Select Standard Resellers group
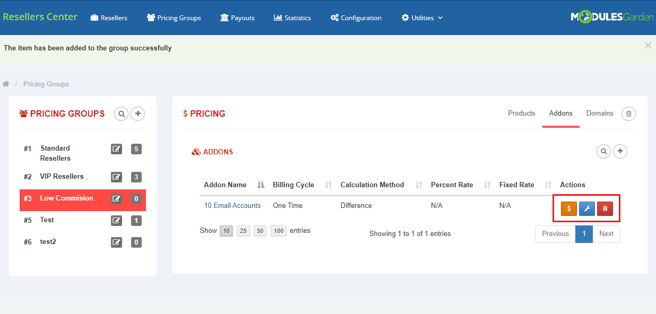Screen dimensions: 656x314 [x=55, y=153]
